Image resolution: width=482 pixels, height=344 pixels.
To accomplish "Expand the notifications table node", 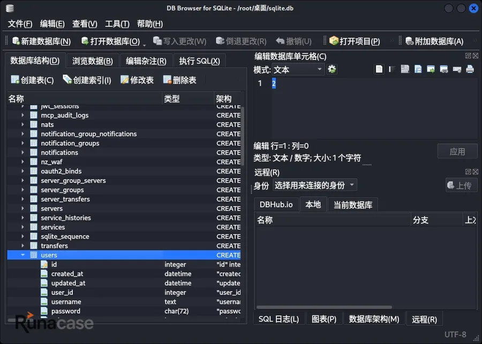I will click(22, 152).
